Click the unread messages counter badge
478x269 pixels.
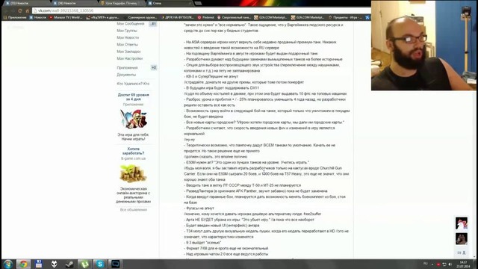click(x=153, y=24)
